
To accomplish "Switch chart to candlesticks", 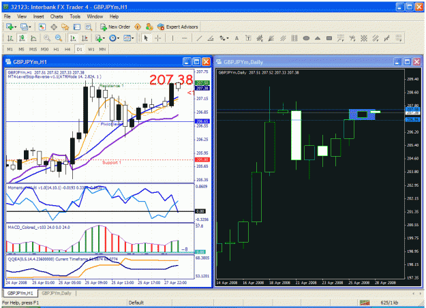I will tap(22, 38).
